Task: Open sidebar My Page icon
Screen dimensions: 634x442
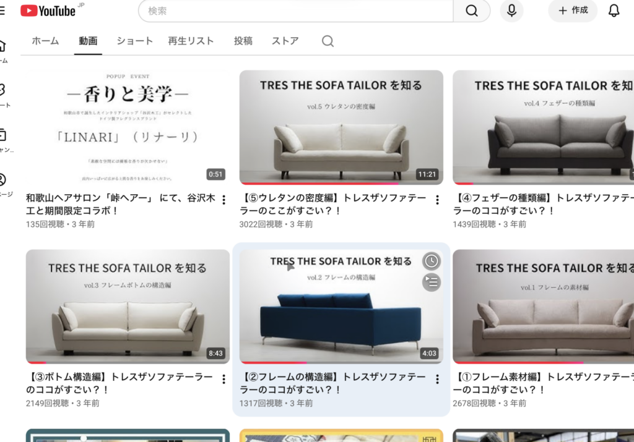Action: tap(2, 179)
